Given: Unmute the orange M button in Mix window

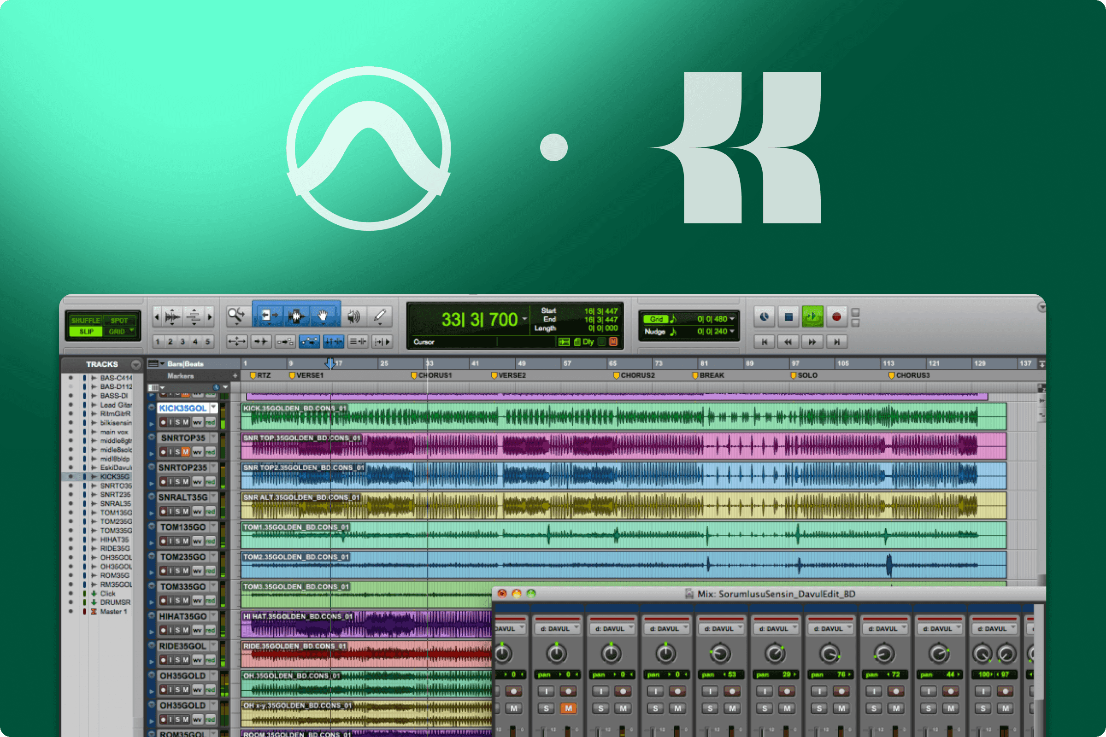Looking at the screenshot, I should click(569, 708).
